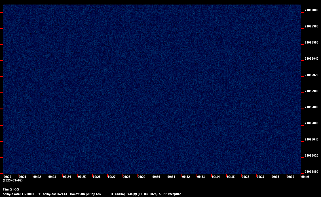This screenshot has height=197, width=321.
Task: Click the 00:29 time label
Action: [x=141, y=177]
